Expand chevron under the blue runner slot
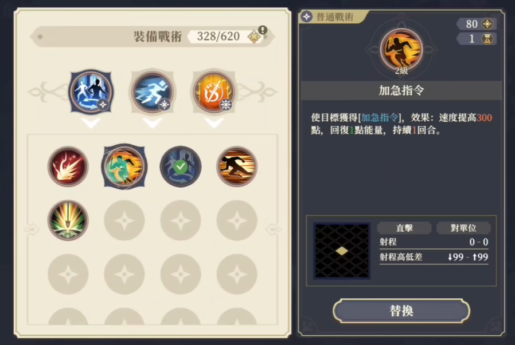 152,123
